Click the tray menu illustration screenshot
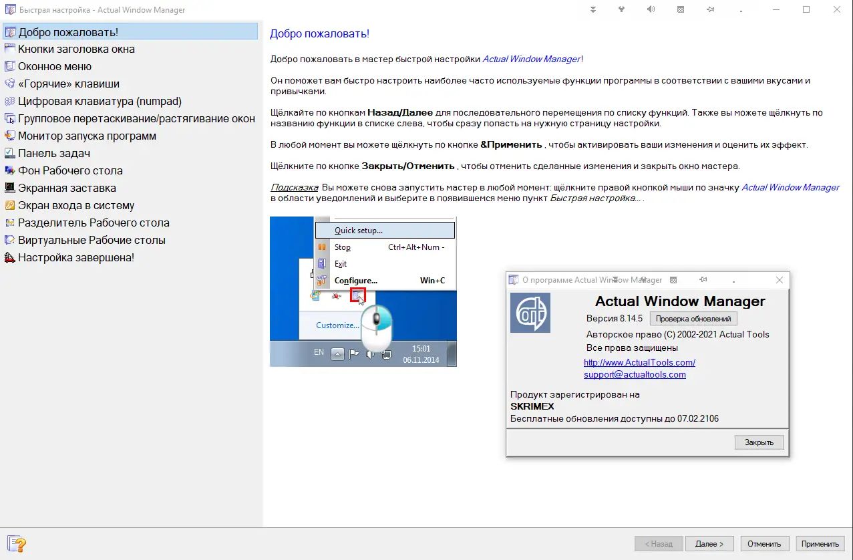Image resolution: width=853 pixels, height=560 pixels. [363, 291]
